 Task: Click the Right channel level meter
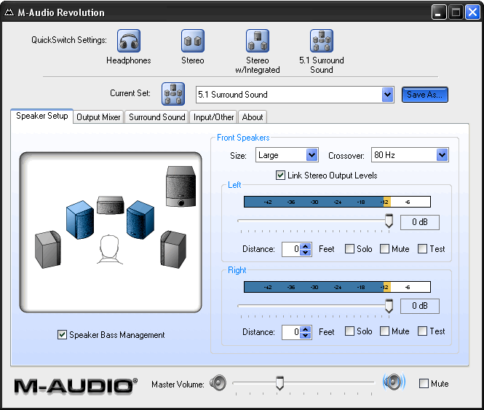[337, 287]
